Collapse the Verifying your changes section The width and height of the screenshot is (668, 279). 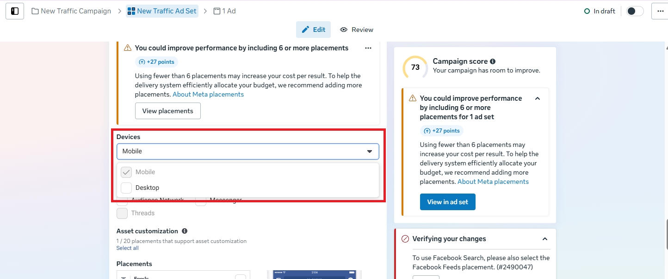pos(545,239)
